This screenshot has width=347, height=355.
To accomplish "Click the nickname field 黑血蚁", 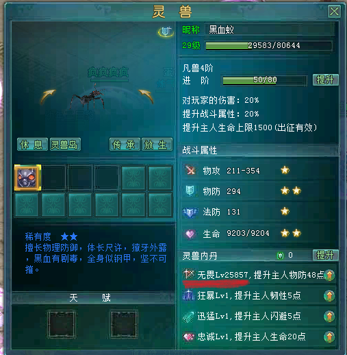I will coord(270,29).
